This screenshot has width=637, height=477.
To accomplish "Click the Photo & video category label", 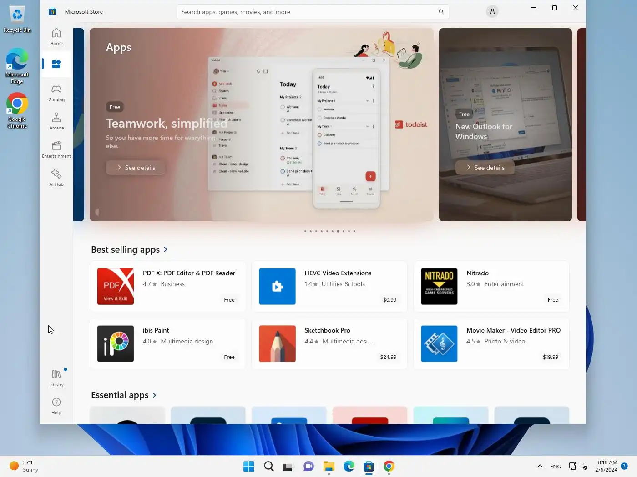I will (505, 341).
